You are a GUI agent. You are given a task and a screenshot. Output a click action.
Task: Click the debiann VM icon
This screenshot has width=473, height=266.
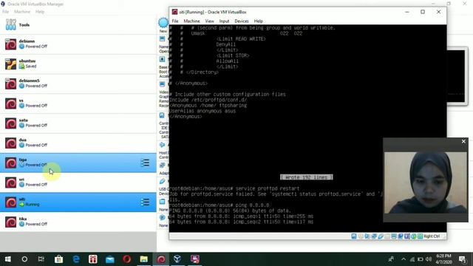click(11, 44)
